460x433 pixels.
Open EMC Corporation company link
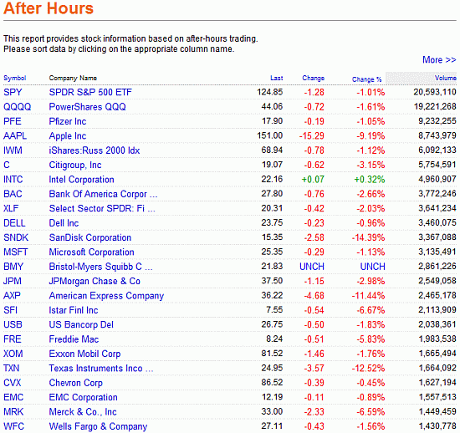tap(83, 397)
